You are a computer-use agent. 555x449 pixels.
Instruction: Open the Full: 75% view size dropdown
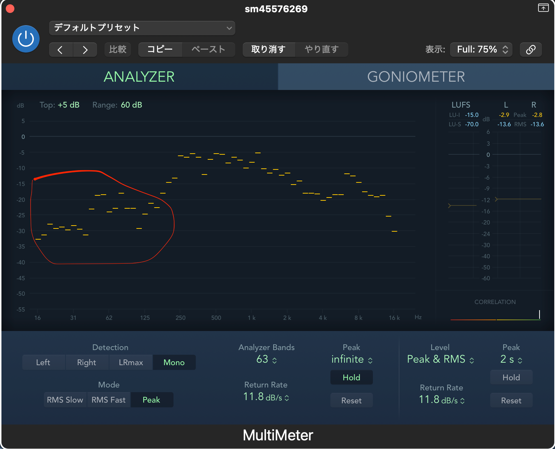(x=481, y=50)
